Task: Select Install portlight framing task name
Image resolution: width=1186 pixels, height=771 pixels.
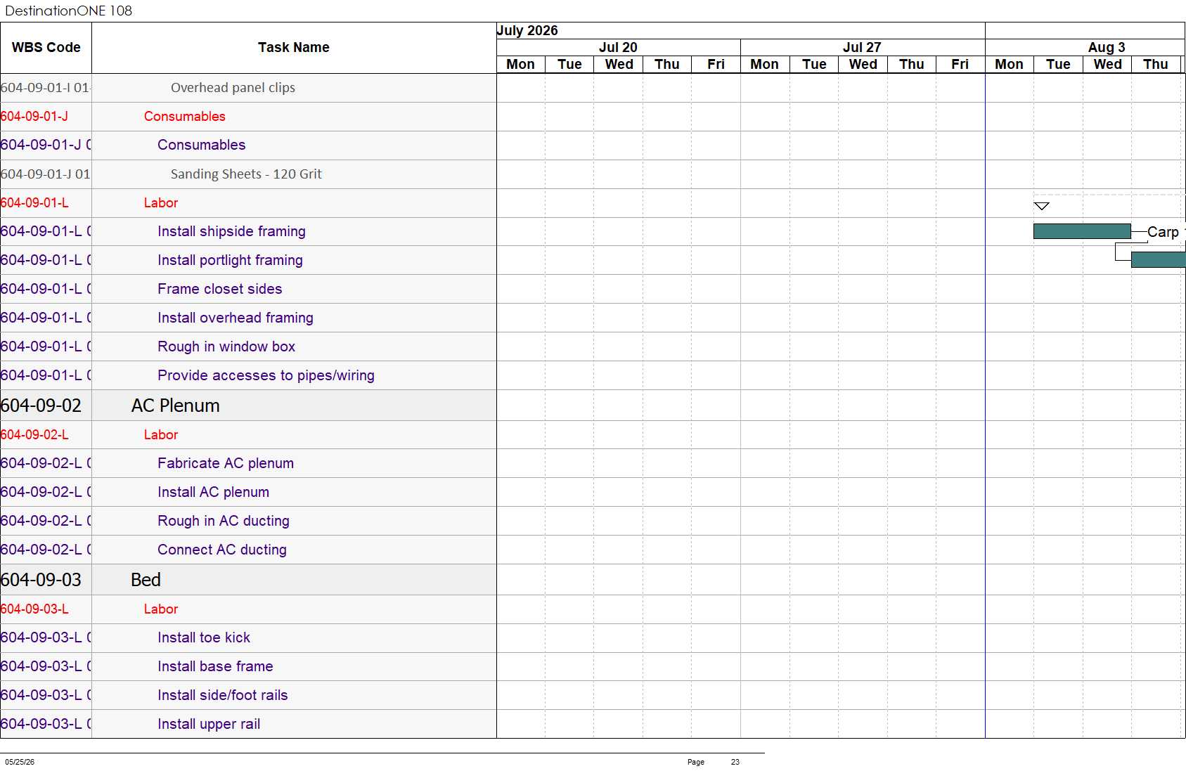Action: tap(230, 260)
